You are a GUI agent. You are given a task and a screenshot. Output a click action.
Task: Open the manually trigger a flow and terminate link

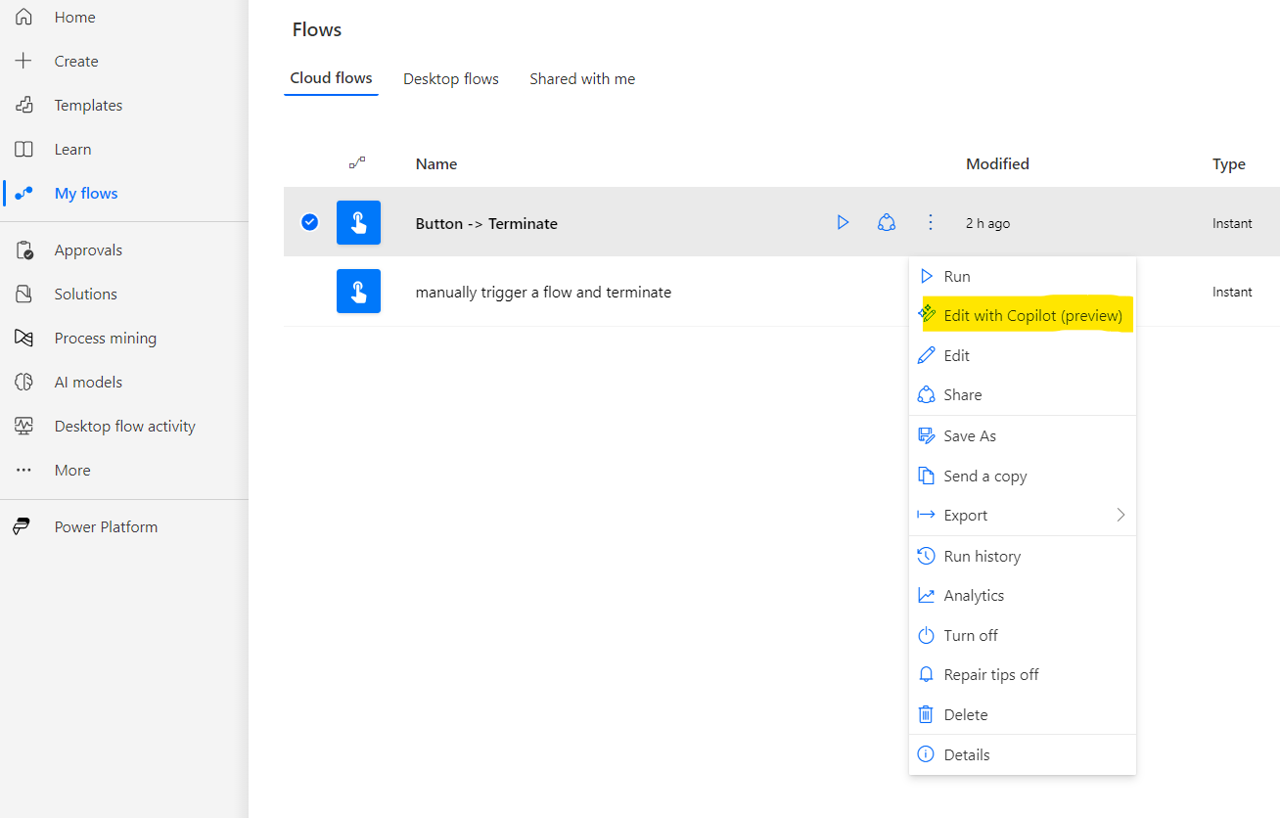543,293
